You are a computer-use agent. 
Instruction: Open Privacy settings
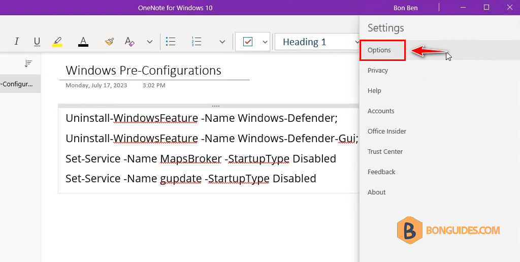point(378,70)
